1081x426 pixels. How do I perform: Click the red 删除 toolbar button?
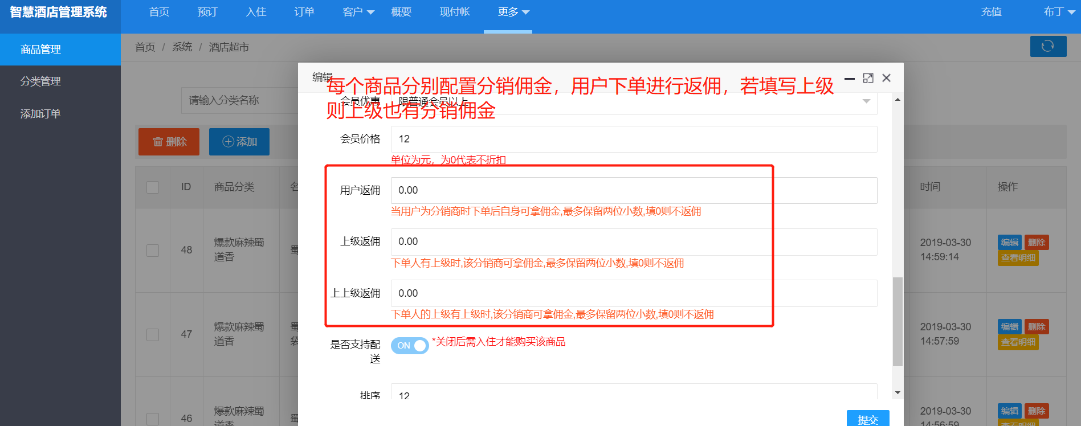(x=169, y=142)
